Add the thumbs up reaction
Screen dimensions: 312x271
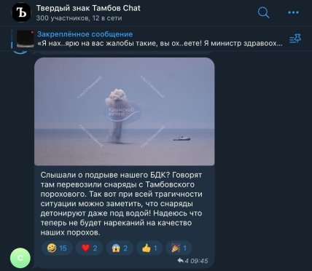(149, 248)
